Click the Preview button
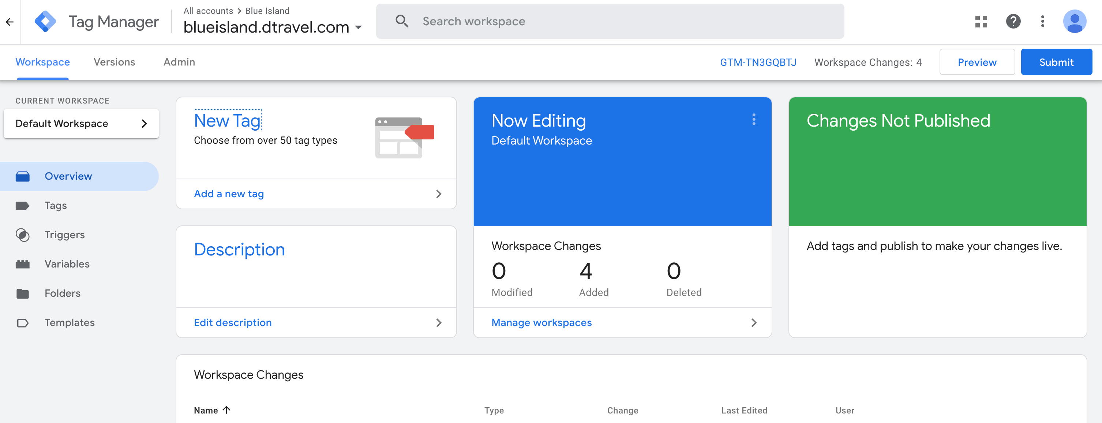 (x=977, y=62)
